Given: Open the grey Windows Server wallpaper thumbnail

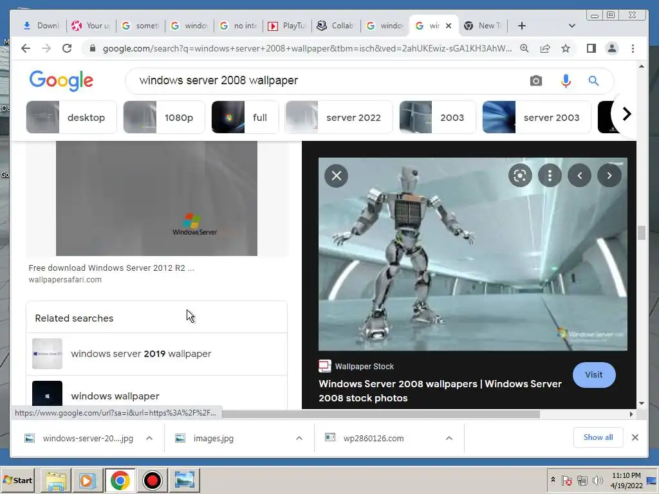Looking at the screenshot, I should (x=156, y=198).
